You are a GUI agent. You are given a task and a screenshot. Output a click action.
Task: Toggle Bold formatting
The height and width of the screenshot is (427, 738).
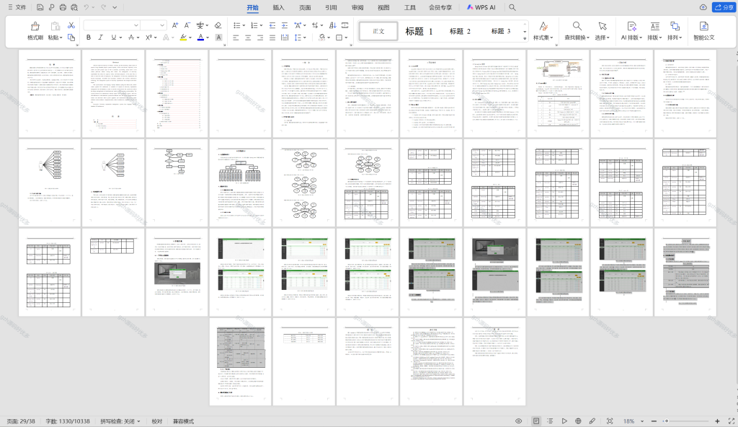point(89,38)
